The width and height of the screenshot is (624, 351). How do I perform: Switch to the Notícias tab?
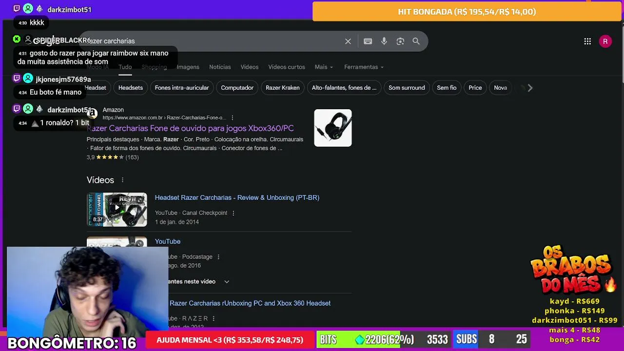pyautogui.click(x=220, y=67)
